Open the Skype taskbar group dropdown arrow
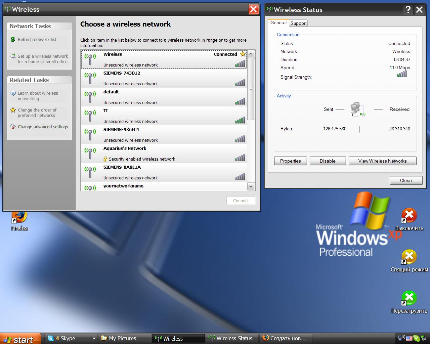 pos(94,339)
